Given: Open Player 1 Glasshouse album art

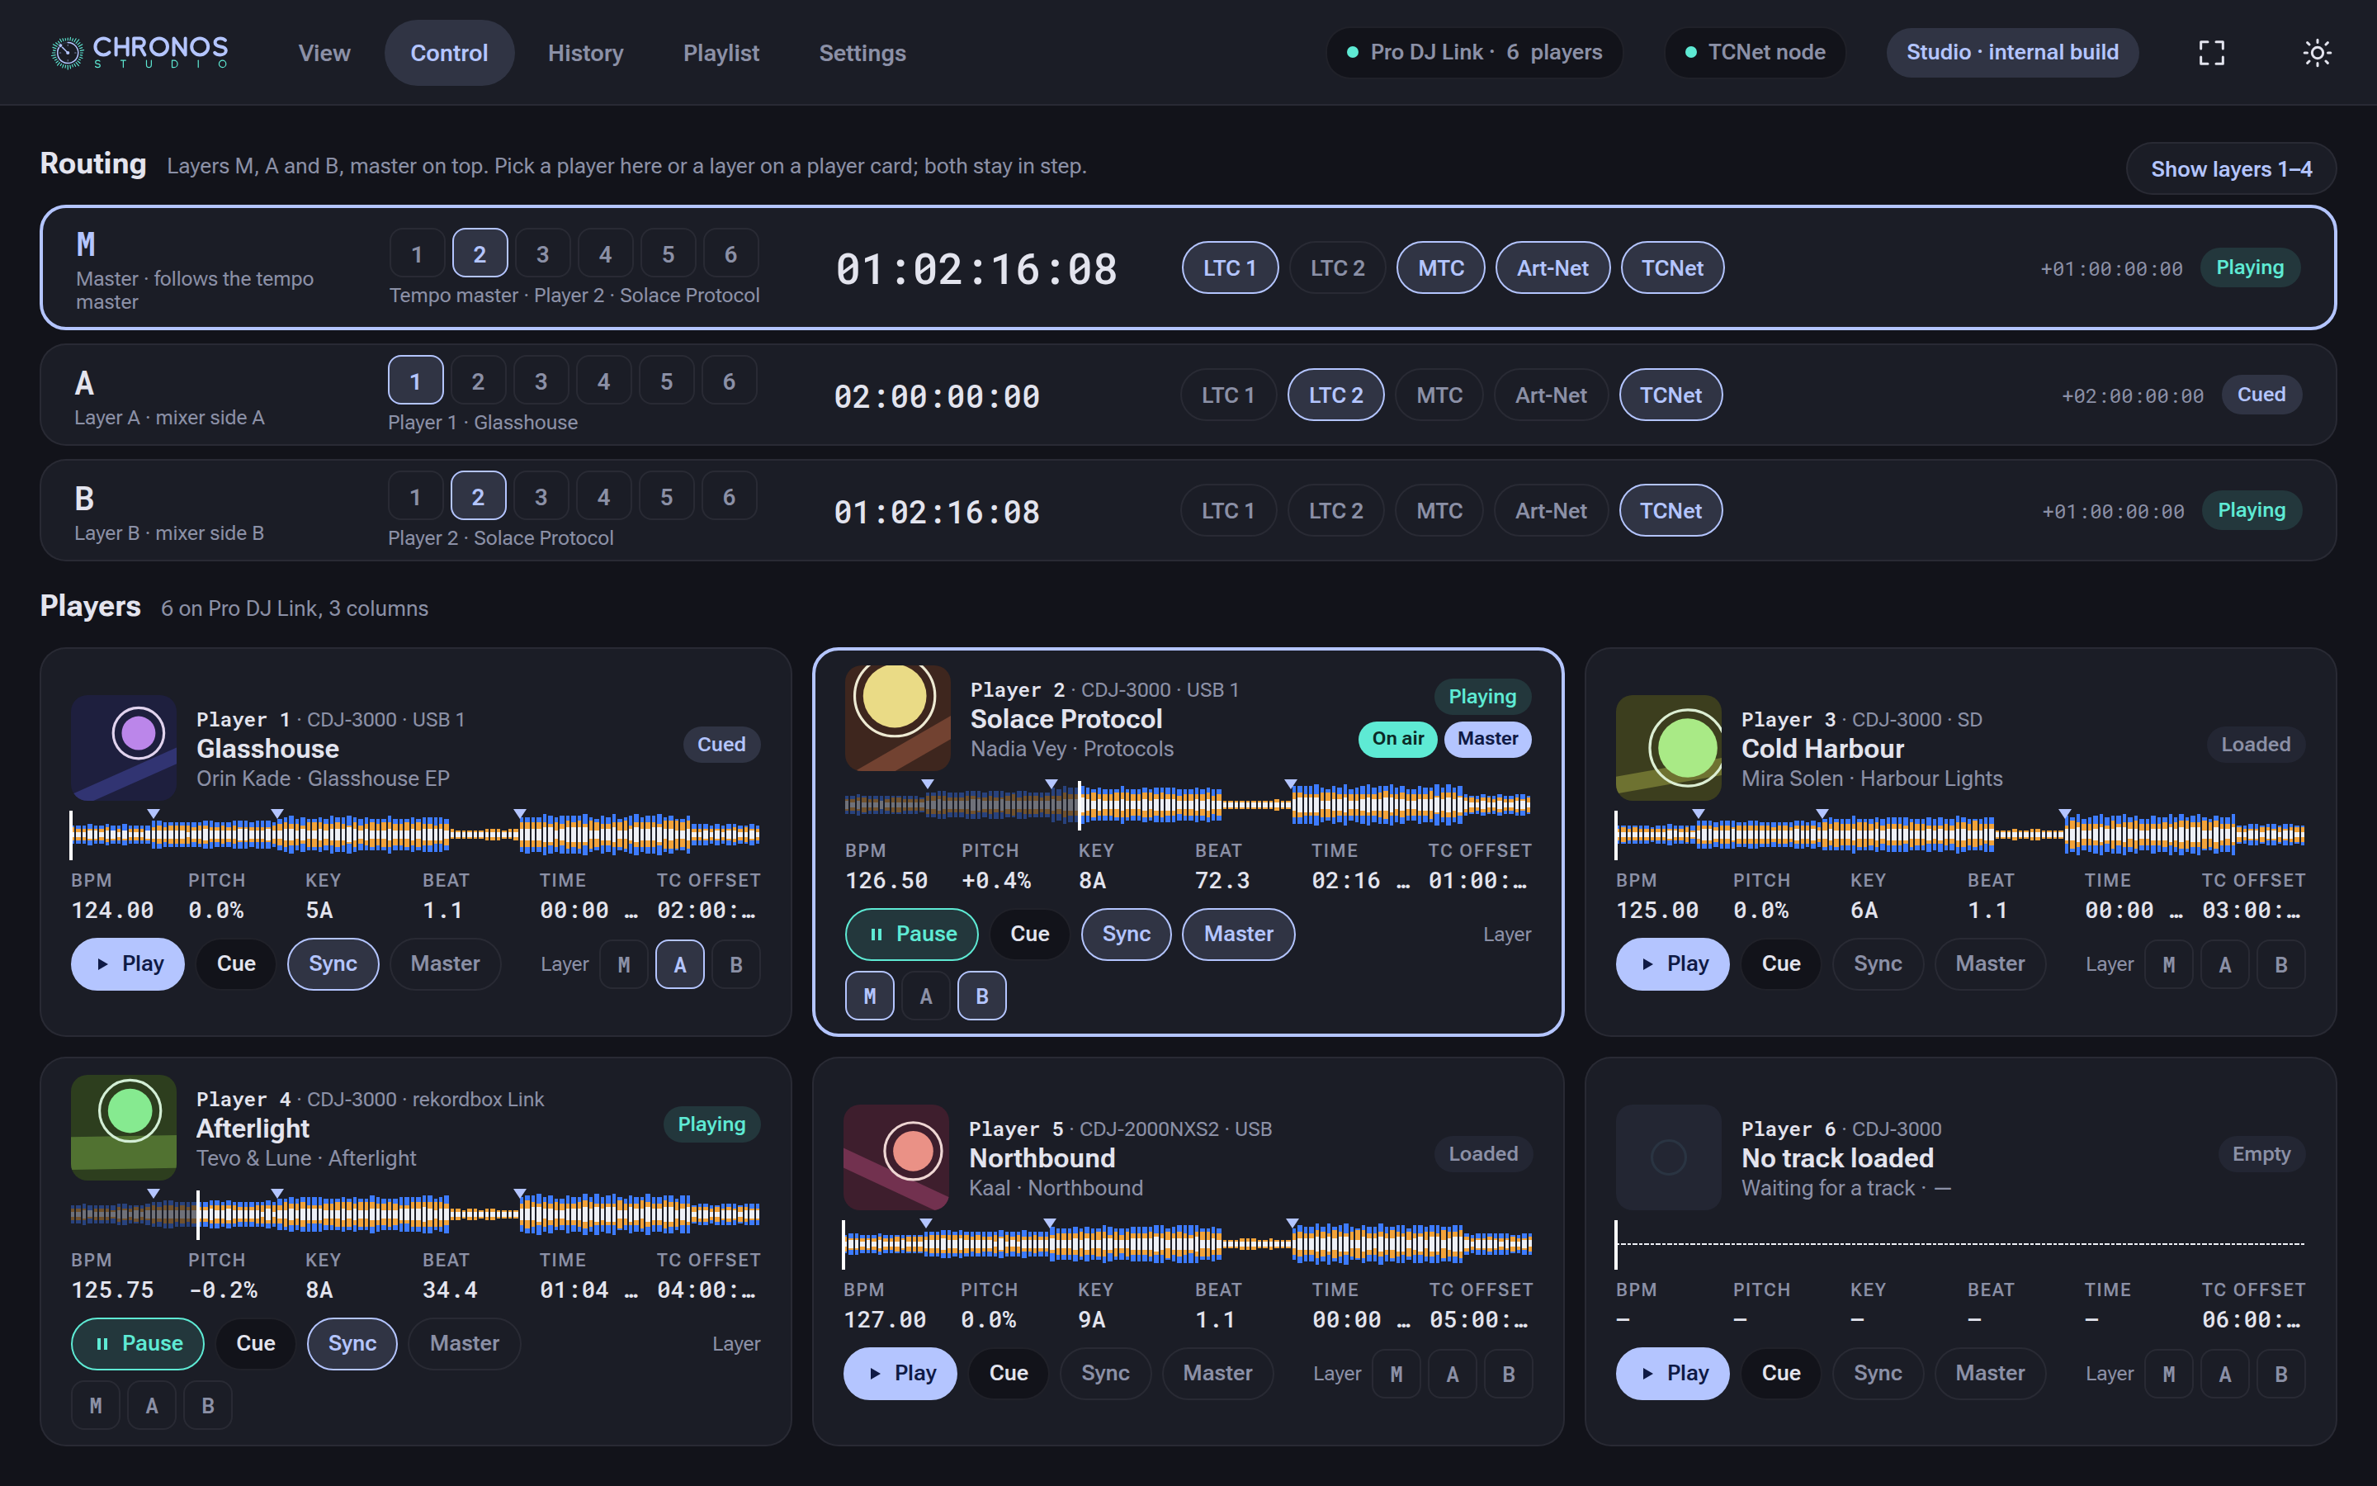Looking at the screenshot, I should (124, 748).
